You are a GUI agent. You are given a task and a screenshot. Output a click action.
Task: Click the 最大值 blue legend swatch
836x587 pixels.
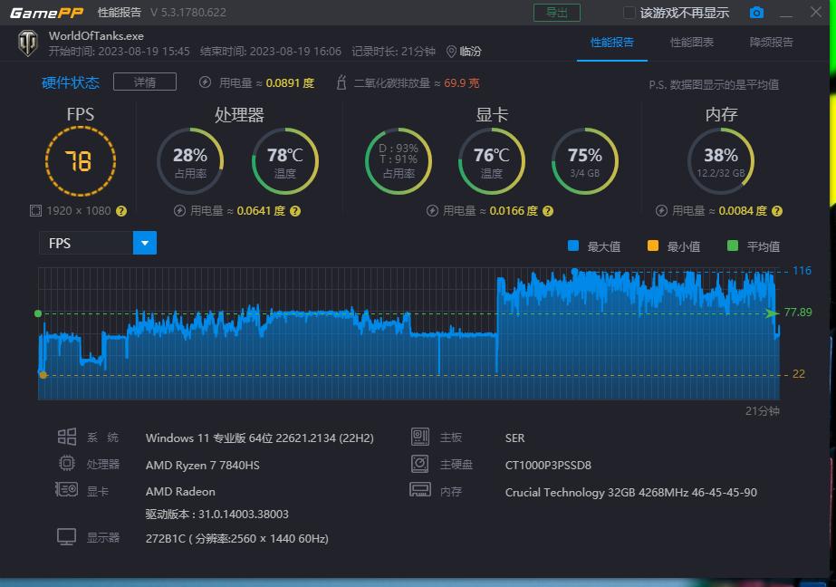click(573, 245)
